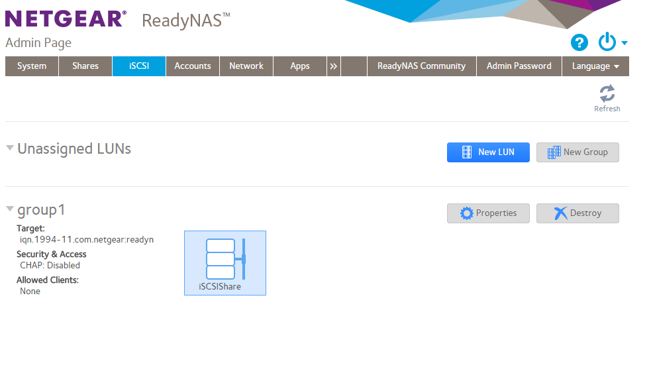Click the ReadyNAS product title
This screenshot has width=651, height=379.
pos(186,20)
